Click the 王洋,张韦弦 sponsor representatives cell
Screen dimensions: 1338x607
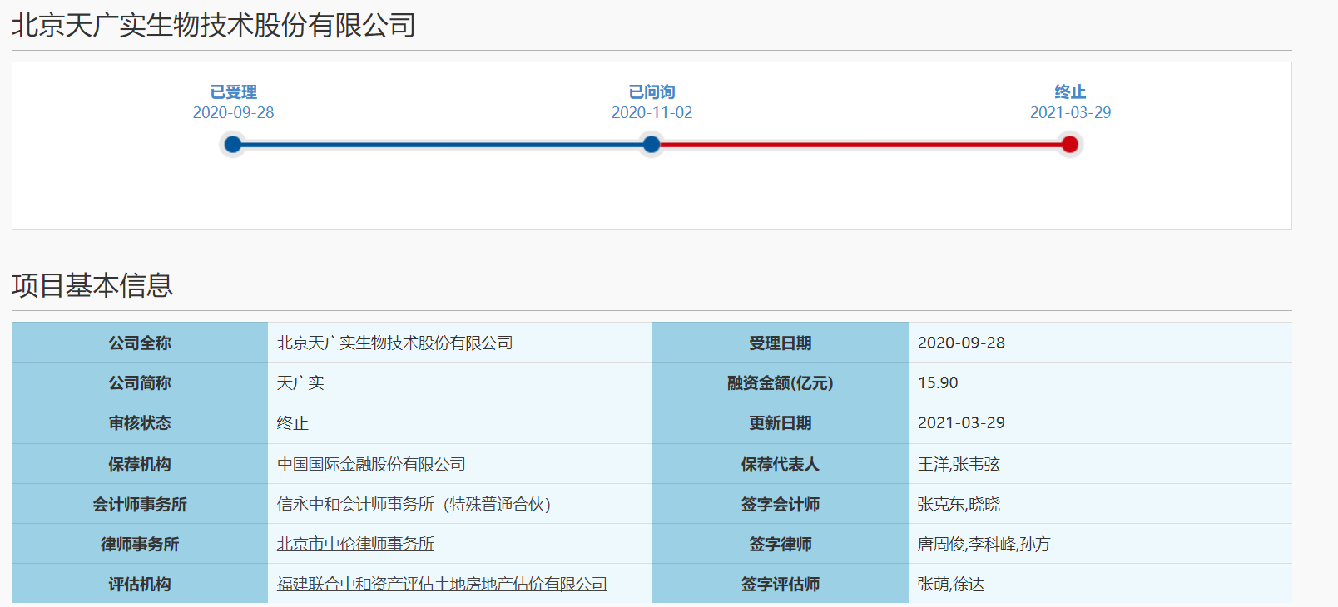click(x=959, y=464)
